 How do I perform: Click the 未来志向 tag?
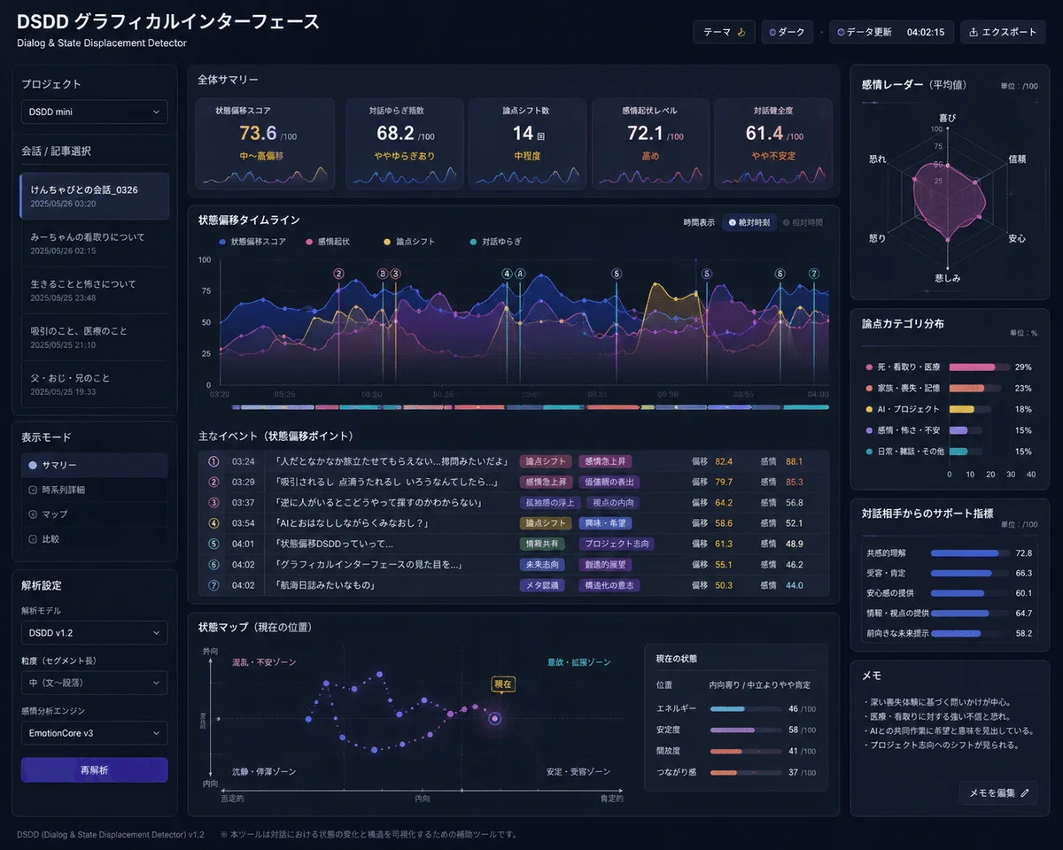(541, 564)
